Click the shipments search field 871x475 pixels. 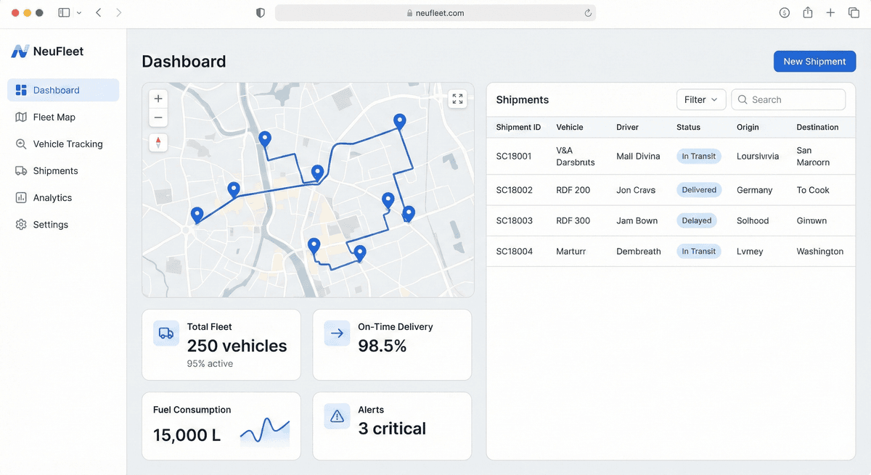coord(788,99)
